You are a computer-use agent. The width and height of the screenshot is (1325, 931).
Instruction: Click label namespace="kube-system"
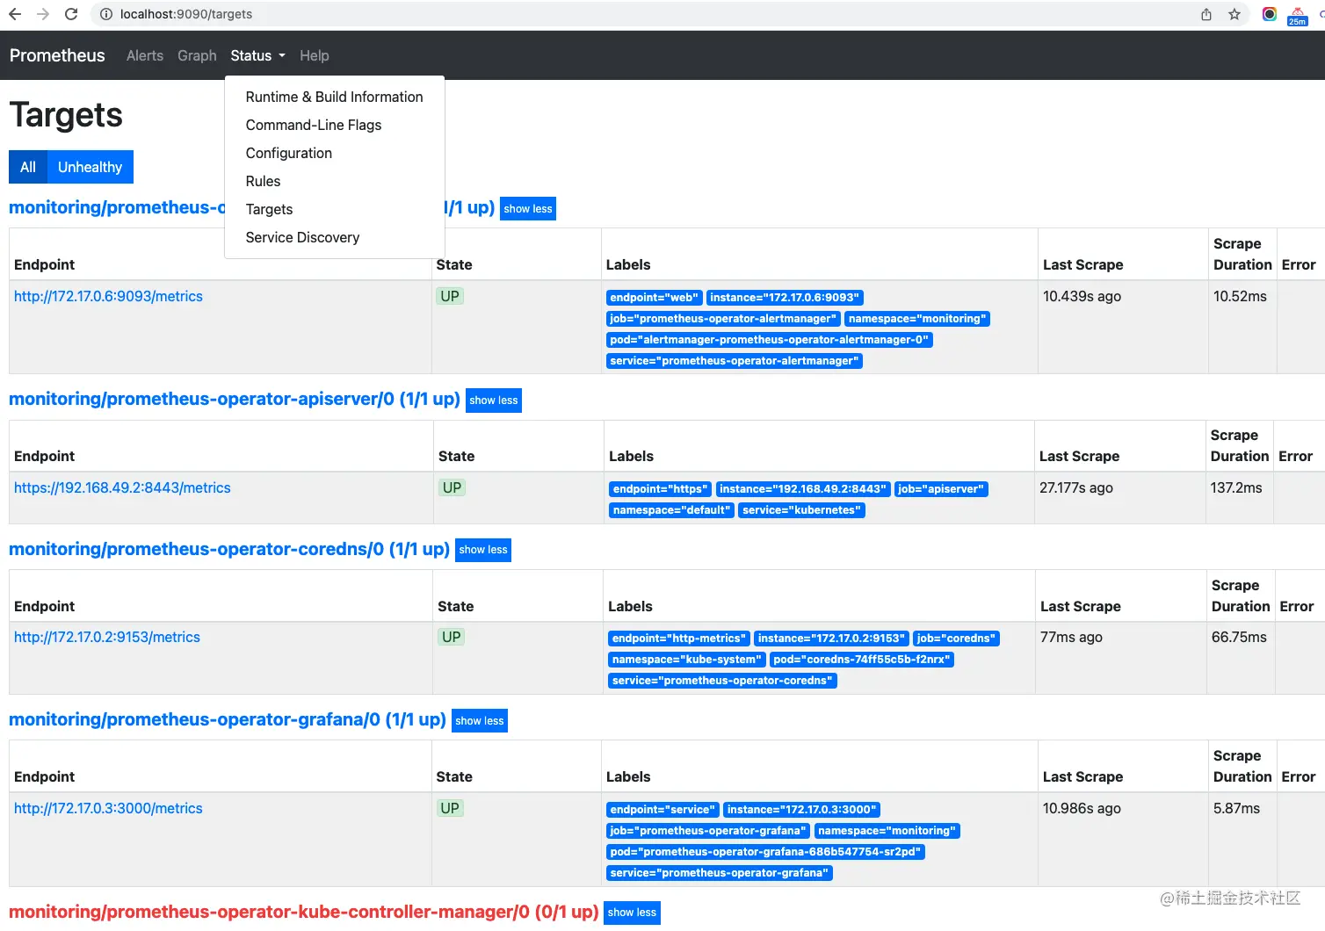(x=687, y=660)
